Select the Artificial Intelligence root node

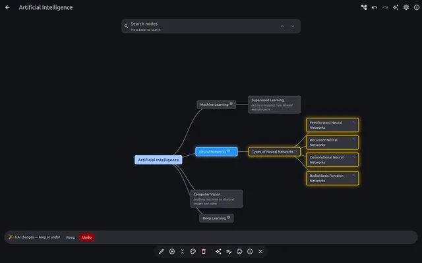(158, 160)
